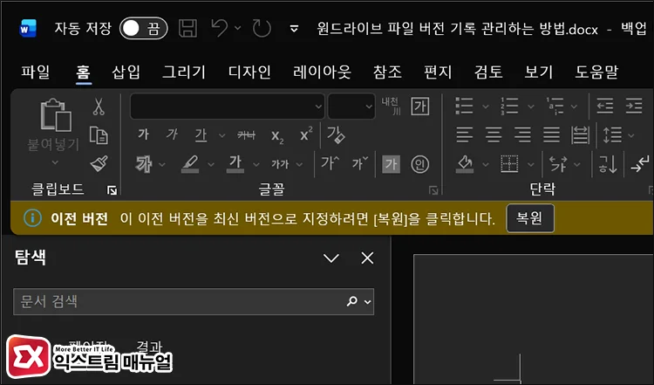Click the text effects outlined 가 icon
The width and height of the screenshot is (654, 385).
pyautogui.click(x=144, y=163)
